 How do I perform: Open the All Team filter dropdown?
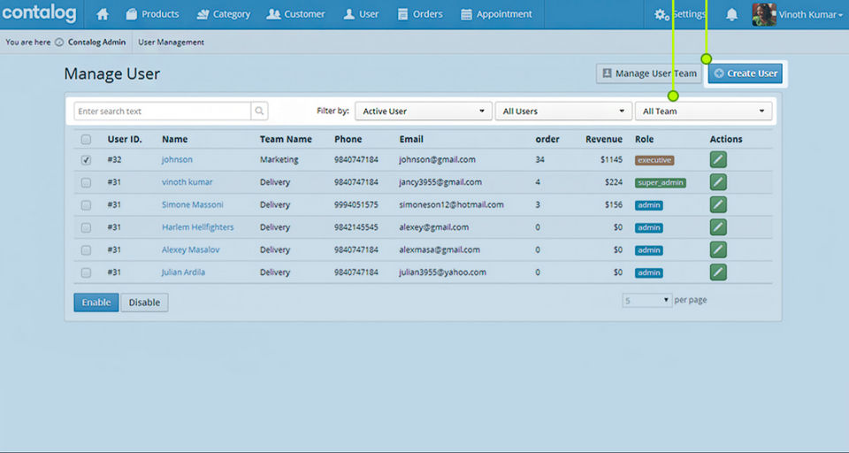(703, 111)
